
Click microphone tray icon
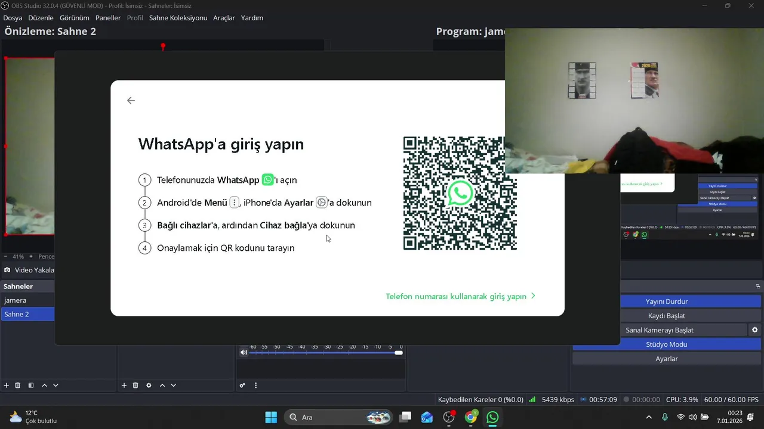coord(665,417)
